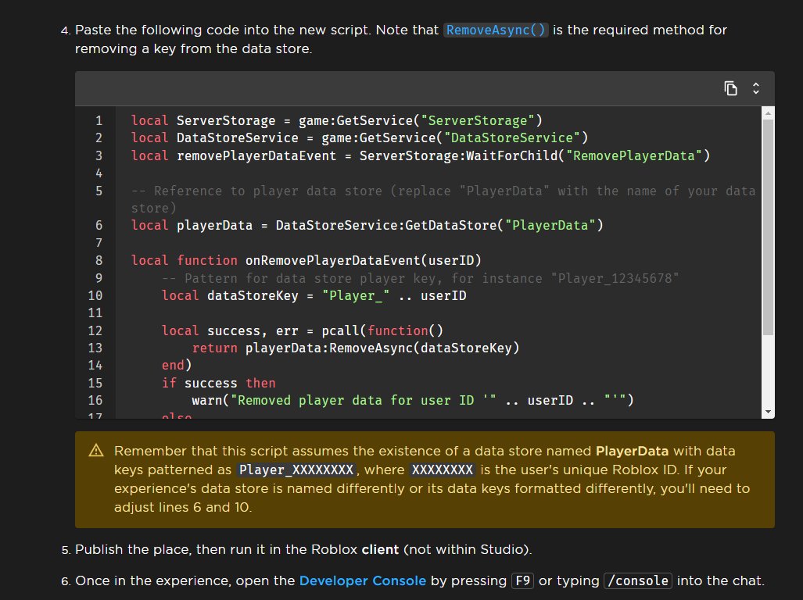The height and width of the screenshot is (600, 803).
Task: Click the code scrollbar down arrow
Action: tap(768, 412)
